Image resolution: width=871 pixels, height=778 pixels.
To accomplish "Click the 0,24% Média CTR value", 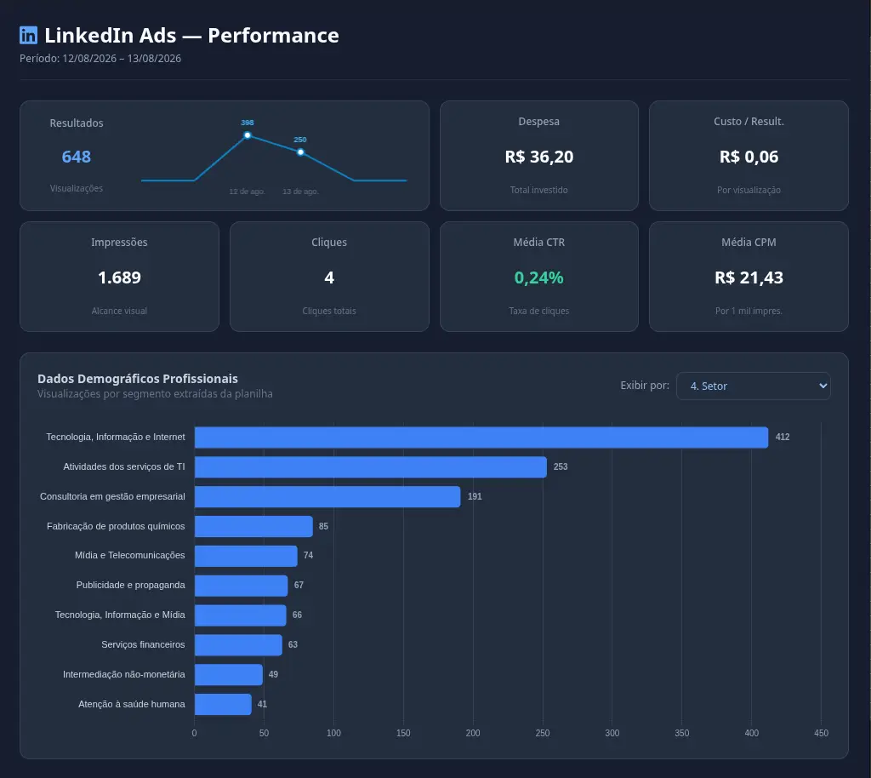I will click(538, 277).
